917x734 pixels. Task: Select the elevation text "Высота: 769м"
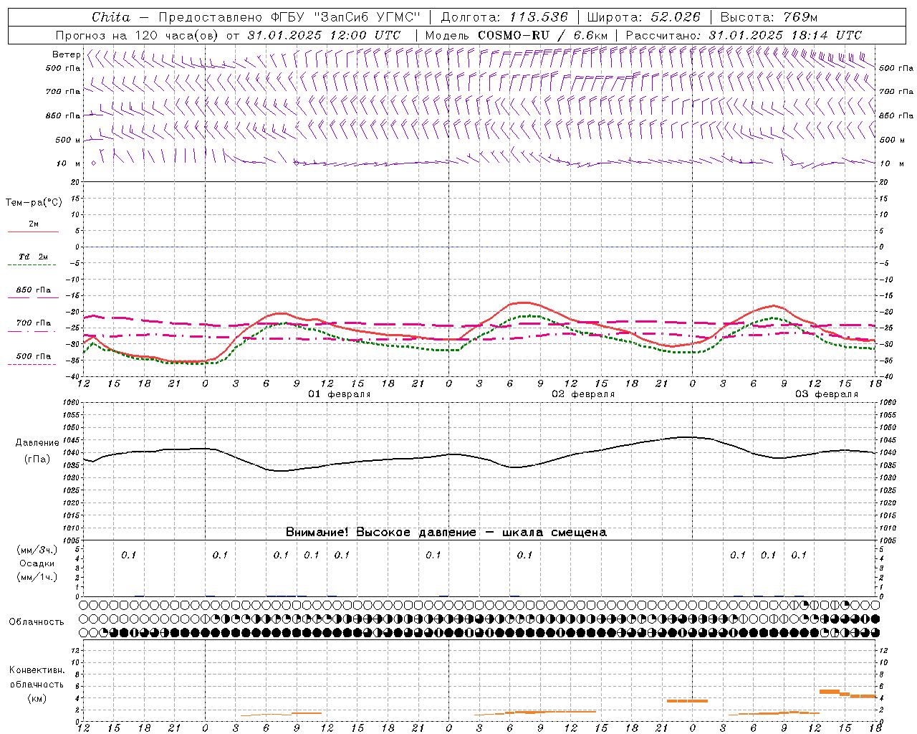coord(769,17)
